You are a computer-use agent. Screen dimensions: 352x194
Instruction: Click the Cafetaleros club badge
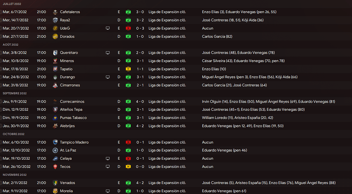[x=55, y=12]
